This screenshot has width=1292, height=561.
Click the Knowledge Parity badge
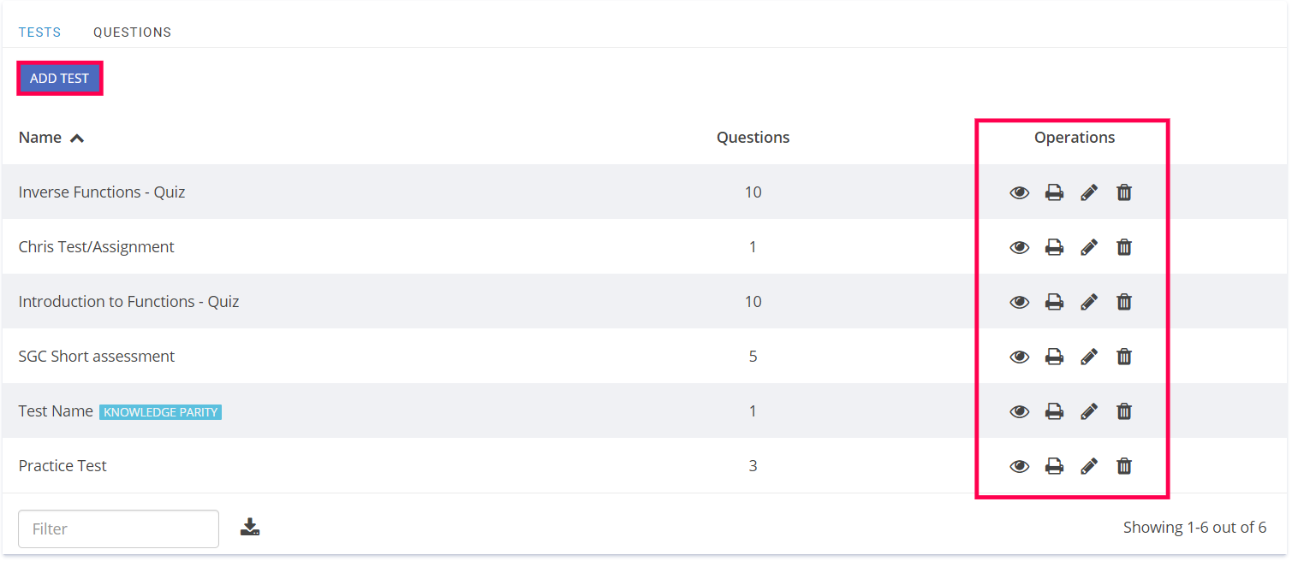click(x=160, y=412)
